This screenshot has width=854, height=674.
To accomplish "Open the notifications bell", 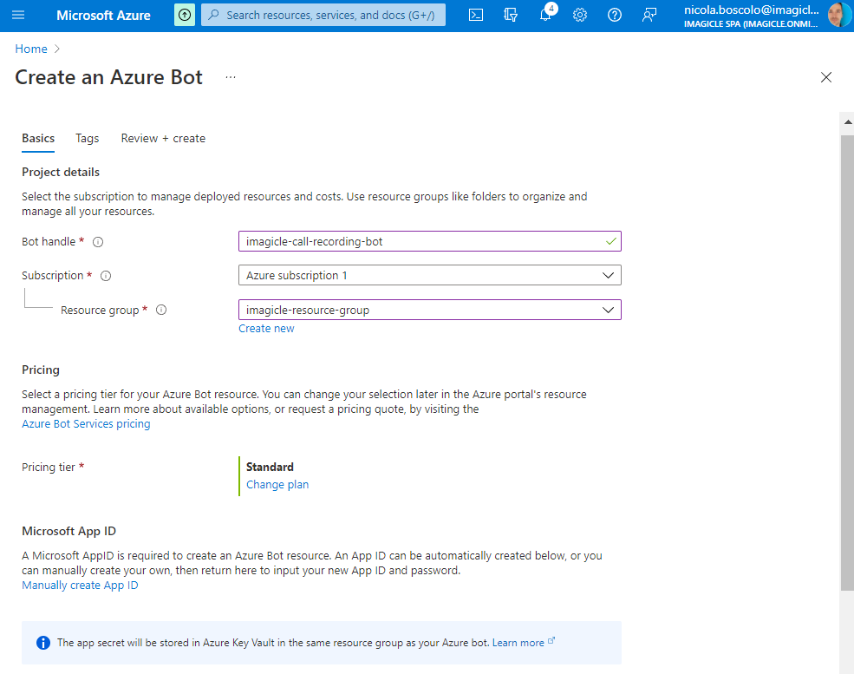I will click(x=545, y=15).
